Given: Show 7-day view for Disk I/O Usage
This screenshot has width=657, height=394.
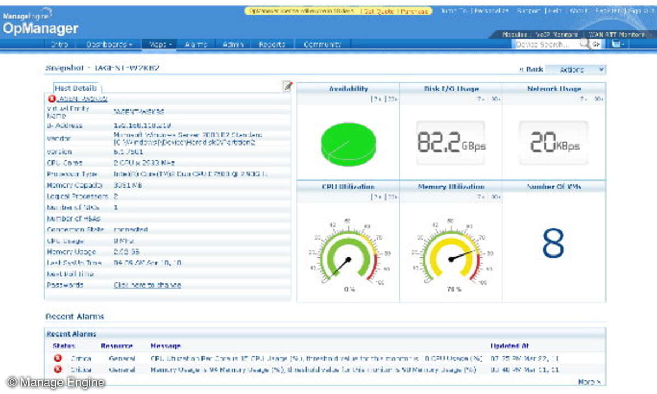Looking at the screenshot, I should point(480,99).
